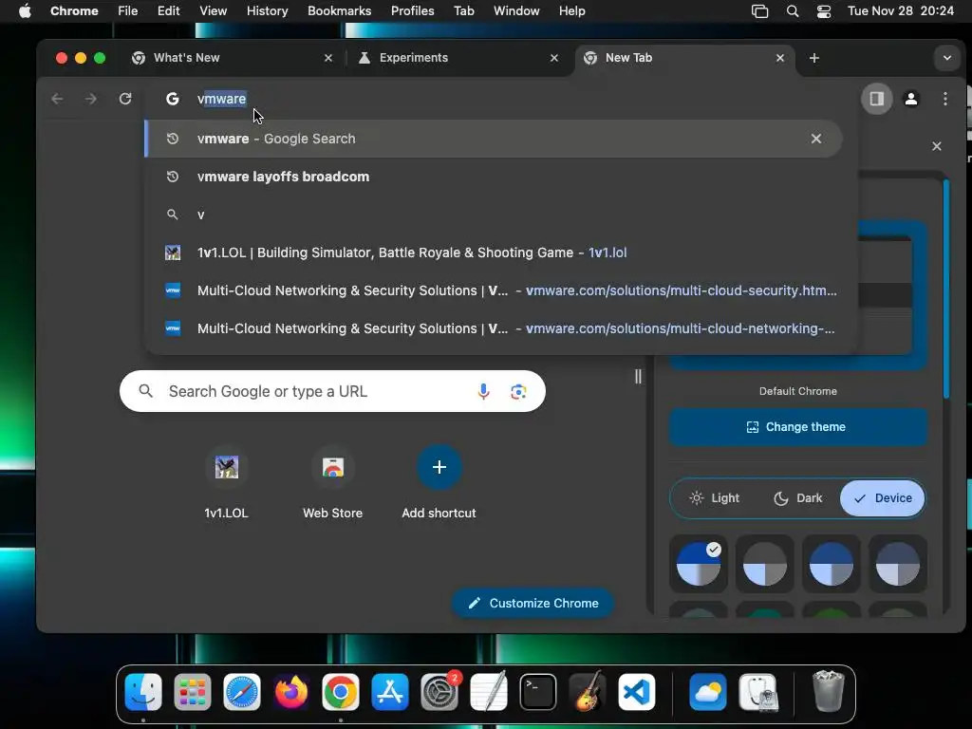Open a new tab with the plus button

(x=813, y=58)
